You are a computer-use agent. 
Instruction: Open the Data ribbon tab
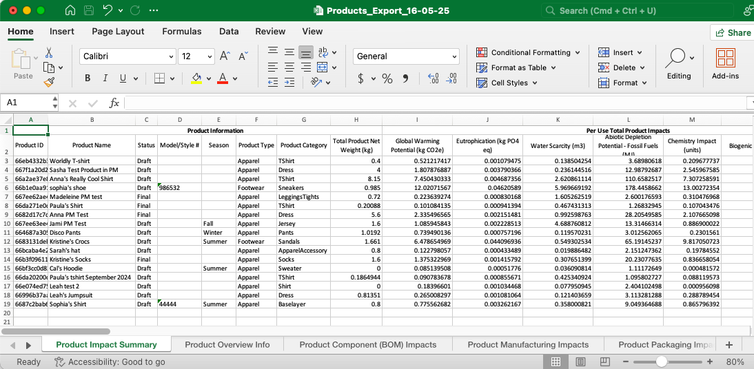pyautogui.click(x=229, y=31)
